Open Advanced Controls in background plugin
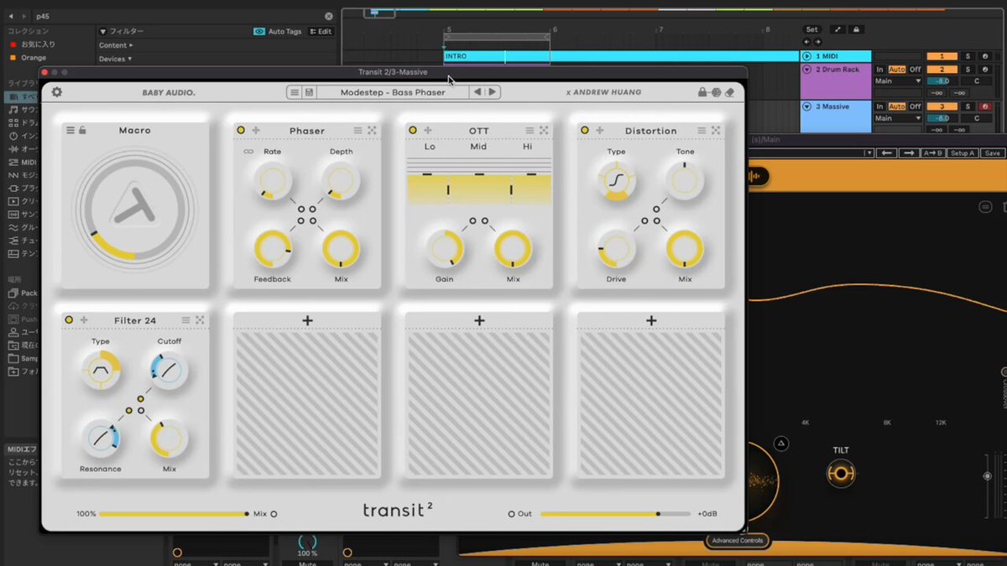 tap(738, 540)
